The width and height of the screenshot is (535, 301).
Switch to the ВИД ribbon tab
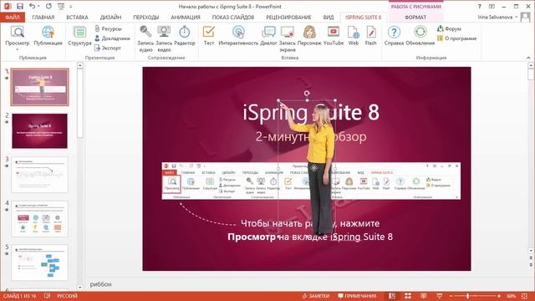point(329,17)
